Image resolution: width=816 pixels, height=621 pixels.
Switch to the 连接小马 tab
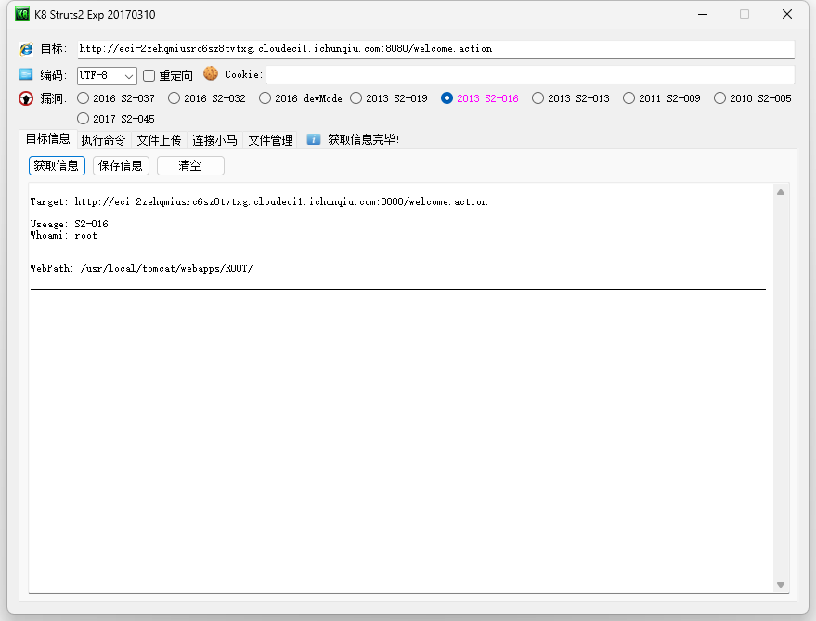214,140
